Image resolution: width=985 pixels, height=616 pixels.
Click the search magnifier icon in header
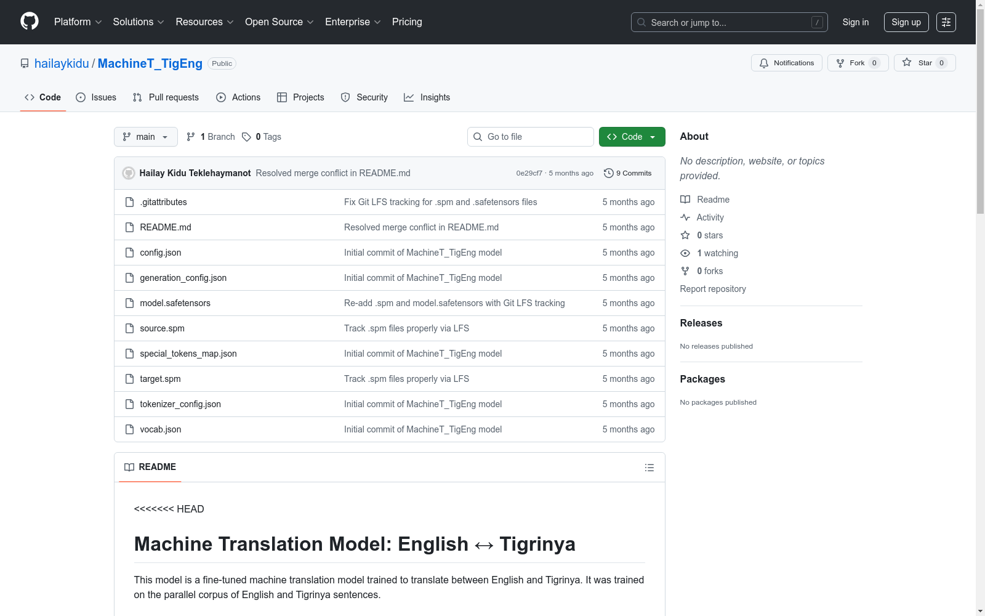coord(641,22)
